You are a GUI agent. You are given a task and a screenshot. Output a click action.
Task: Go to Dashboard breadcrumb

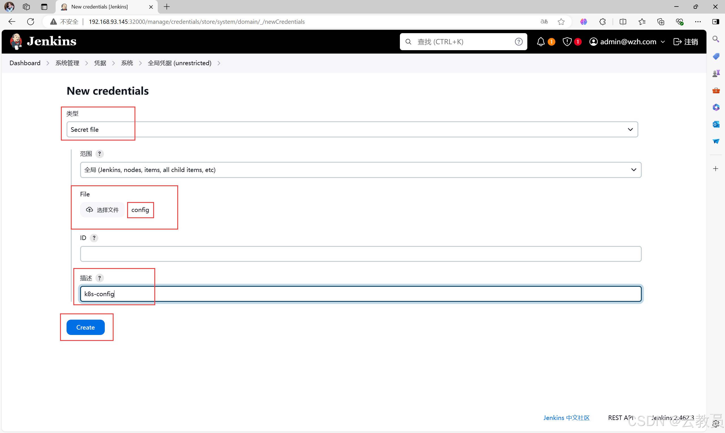(25, 63)
